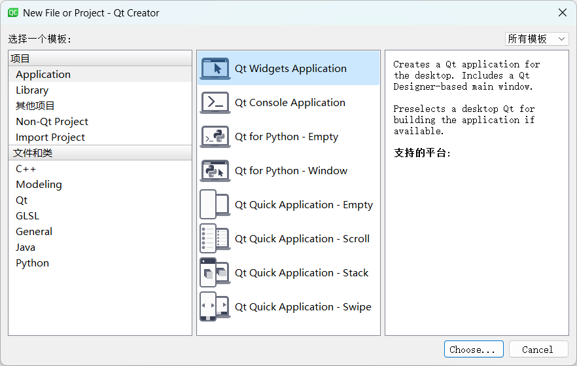Open the C++ files and classes category
This screenshot has width=577, height=366.
(26, 169)
